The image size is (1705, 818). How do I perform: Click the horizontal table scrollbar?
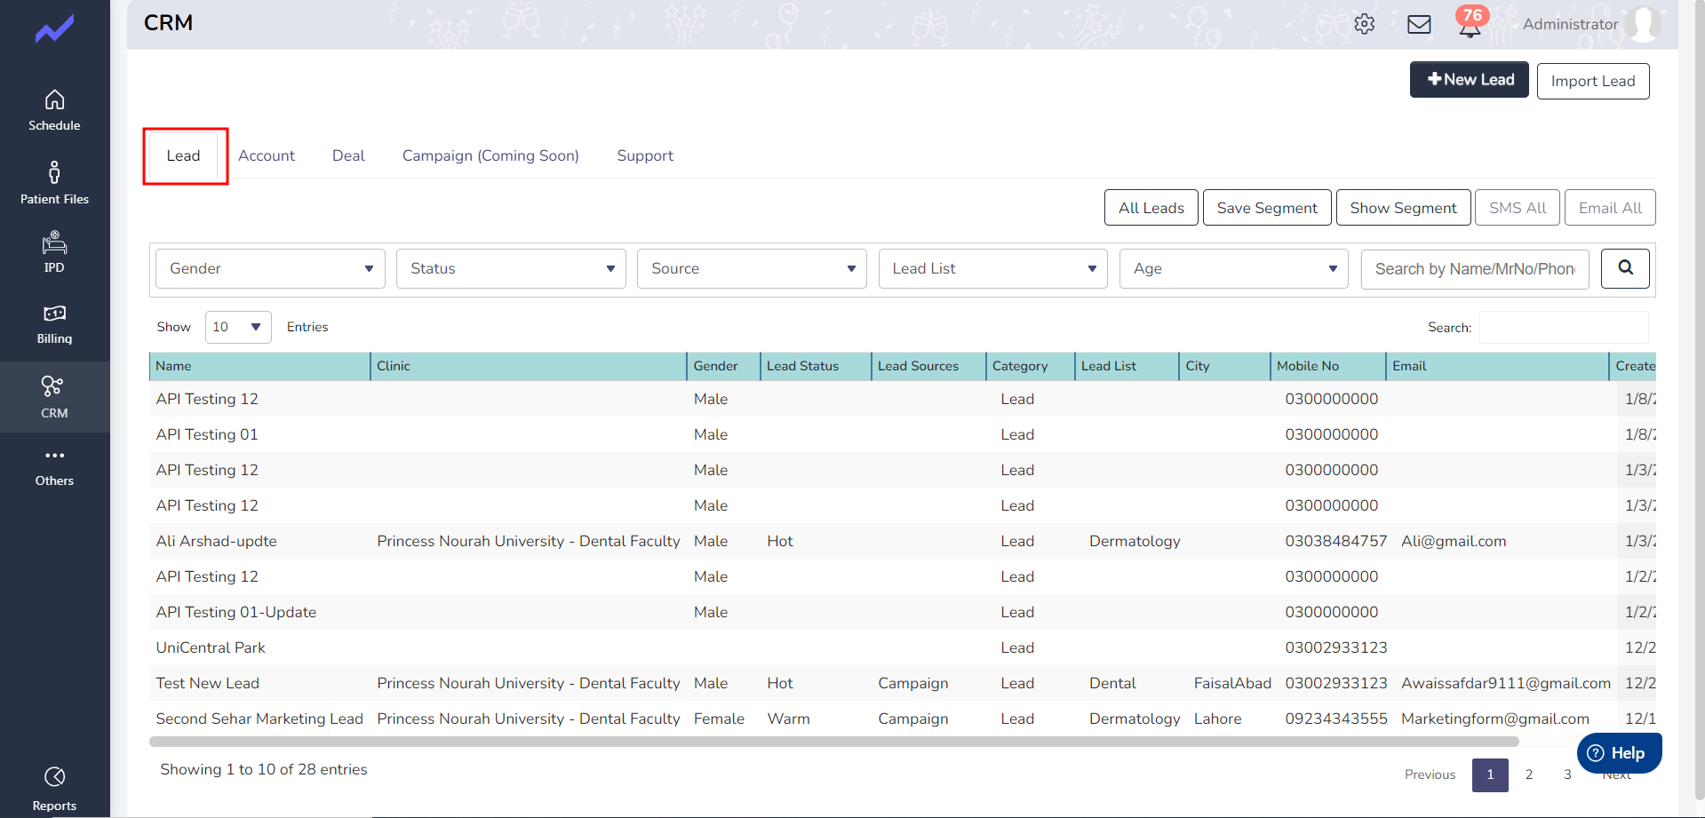834,742
